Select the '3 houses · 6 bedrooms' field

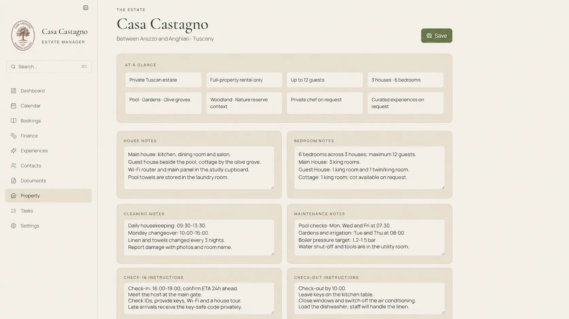click(x=406, y=80)
